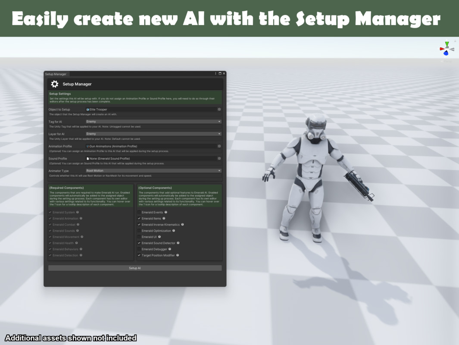Click the help icon next to Emerald Items
Image resolution: width=459 pixels, height=345 pixels.
click(164, 219)
